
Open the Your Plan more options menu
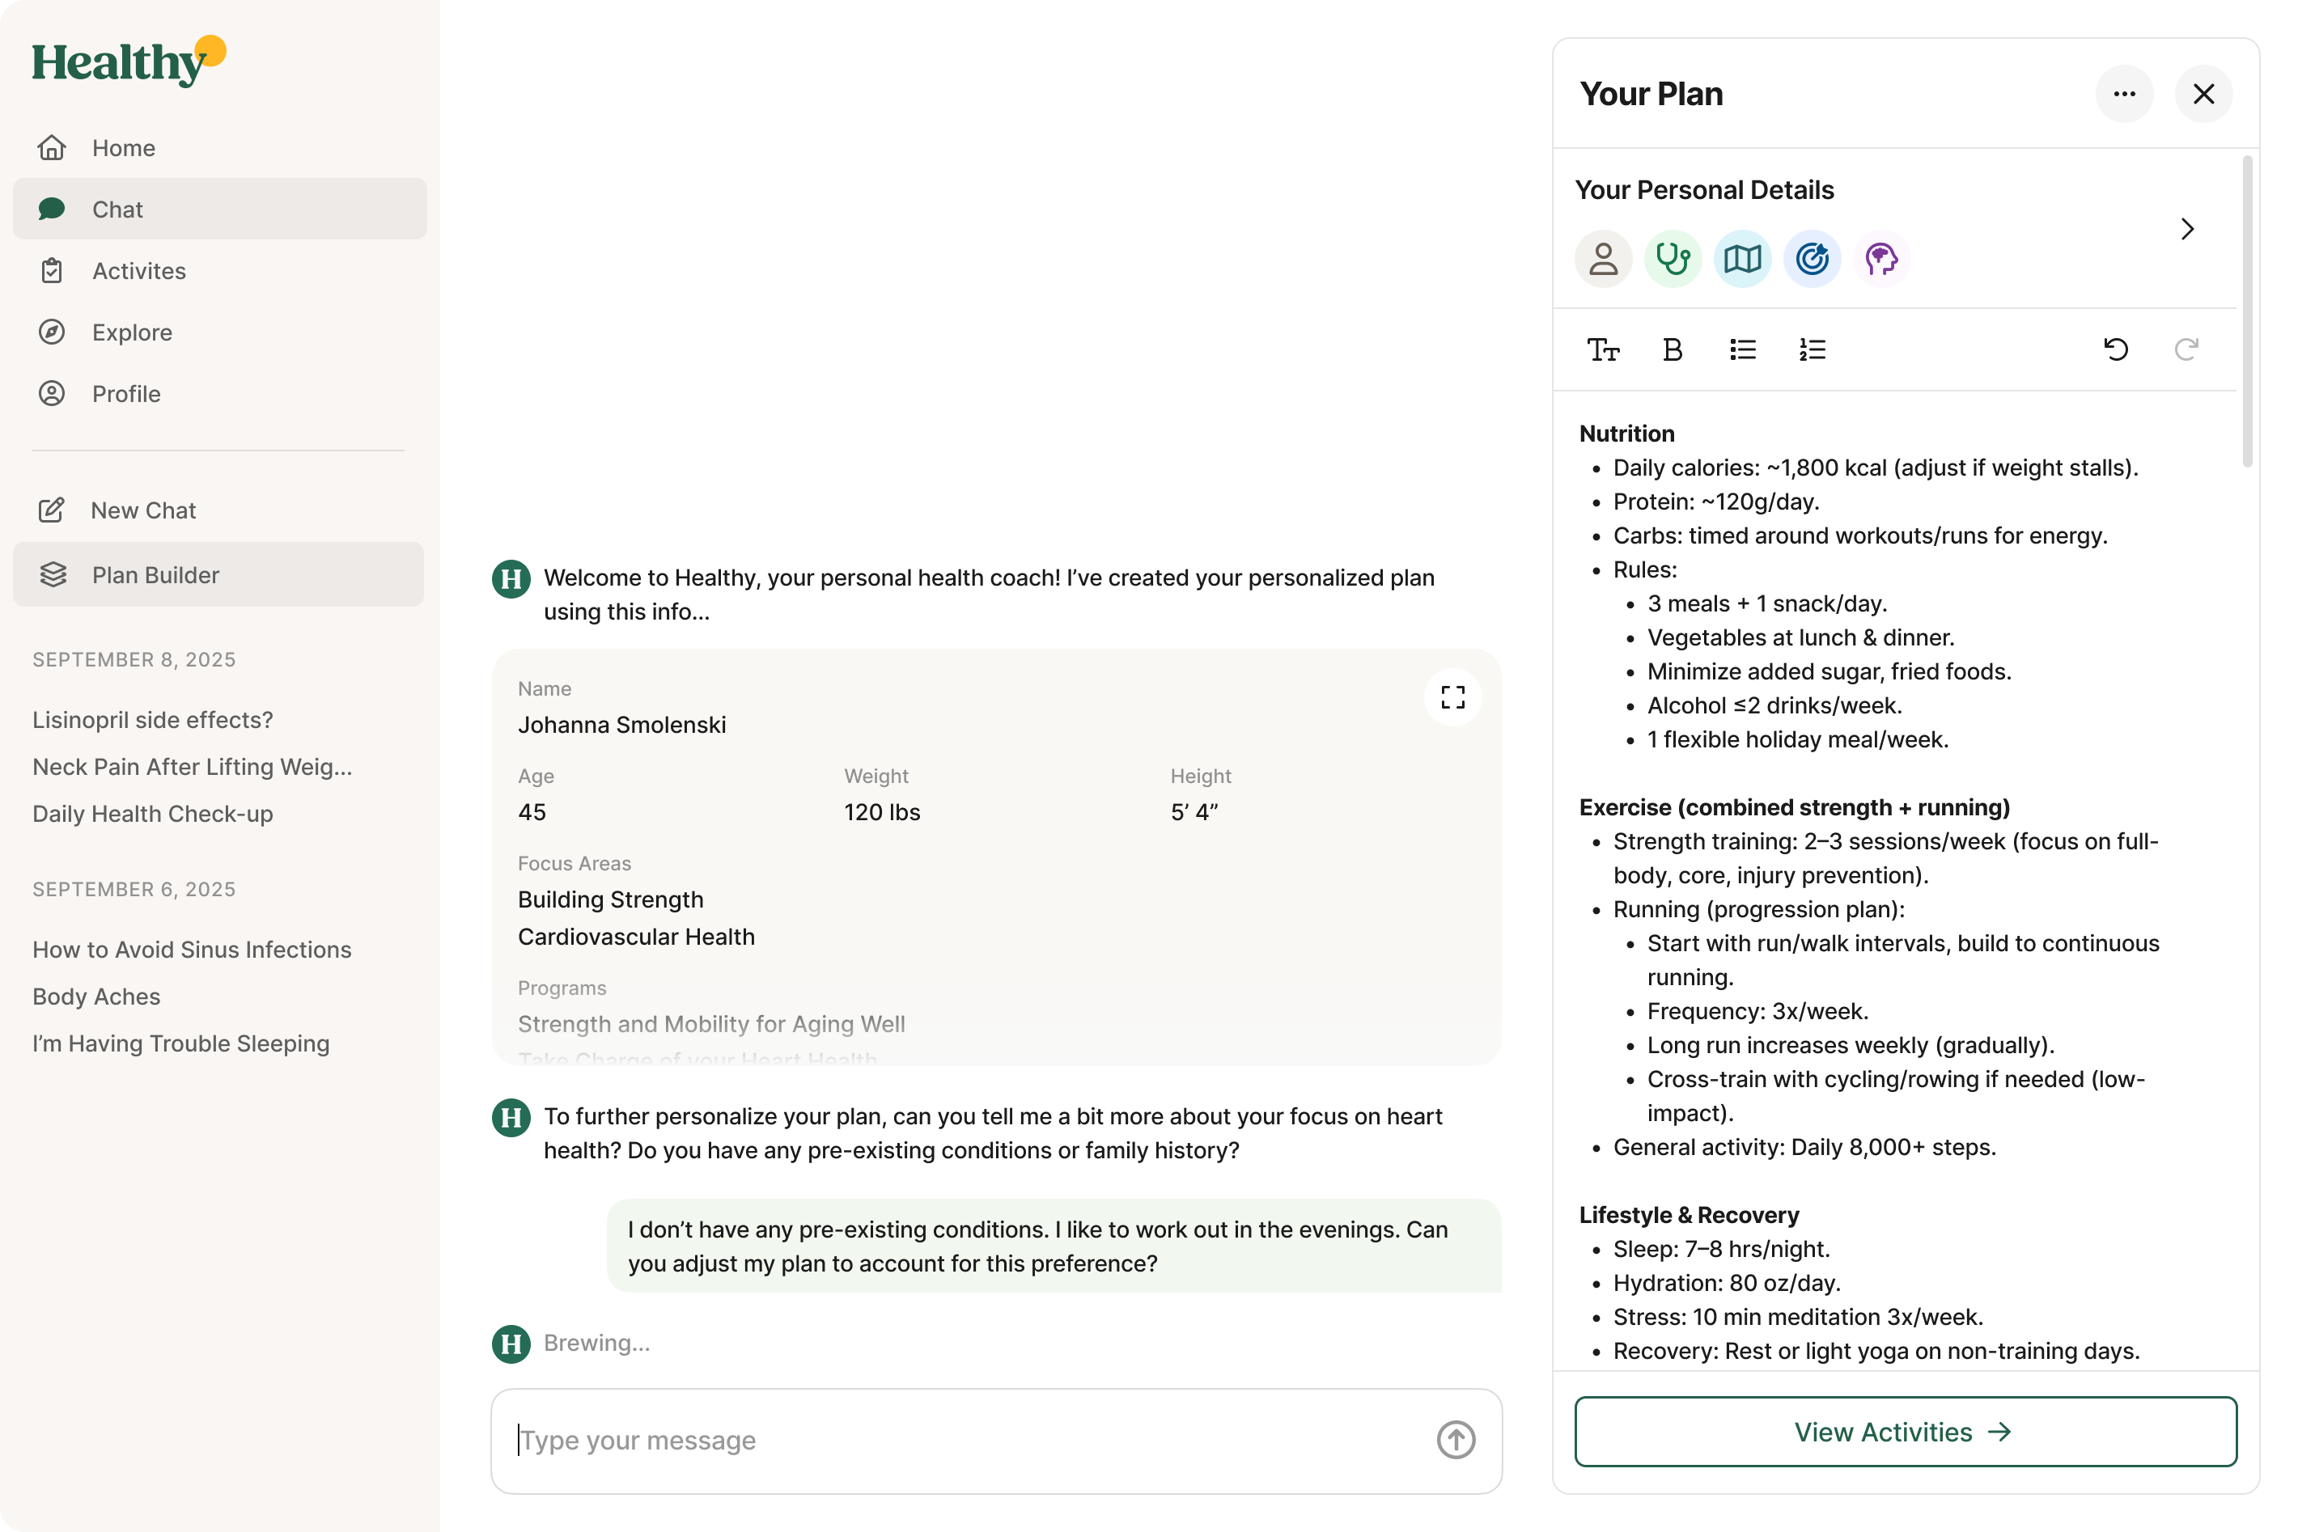tap(2125, 94)
